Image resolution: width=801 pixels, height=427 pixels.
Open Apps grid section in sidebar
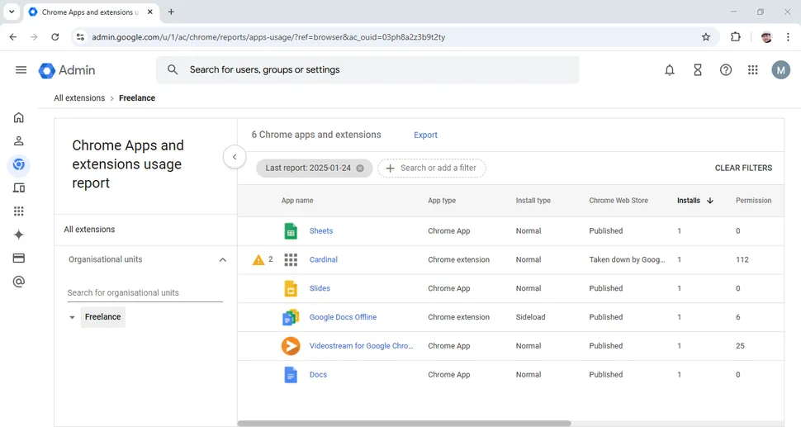point(19,211)
